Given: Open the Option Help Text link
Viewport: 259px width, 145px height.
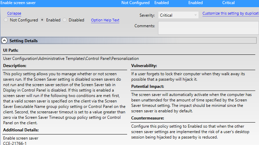Looking at the screenshot, I should [x=105, y=20].
